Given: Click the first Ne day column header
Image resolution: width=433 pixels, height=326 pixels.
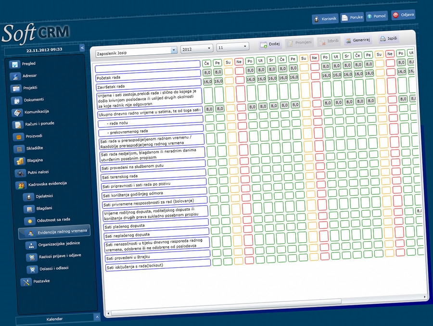Looking at the screenshot, I should [x=239, y=62].
